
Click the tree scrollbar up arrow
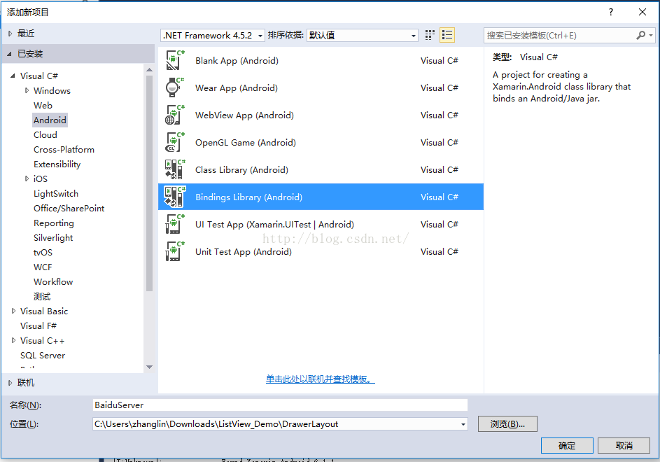pyautogui.click(x=149, y=69)
